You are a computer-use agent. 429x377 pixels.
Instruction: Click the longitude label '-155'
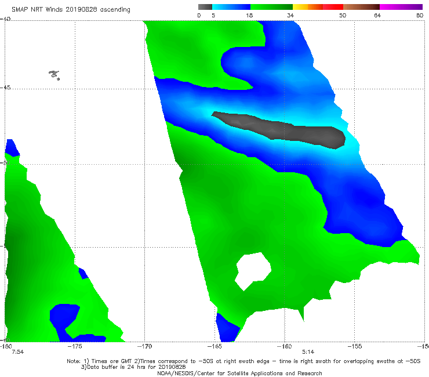tap(355, 346)
